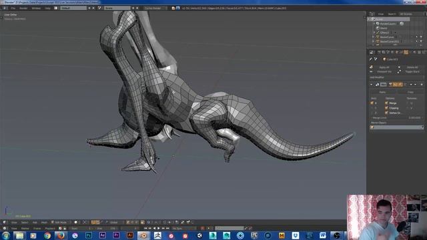Click the 3D viewport editor type icon
Viewport: 427px width, 240px height.
click(5, 222)
